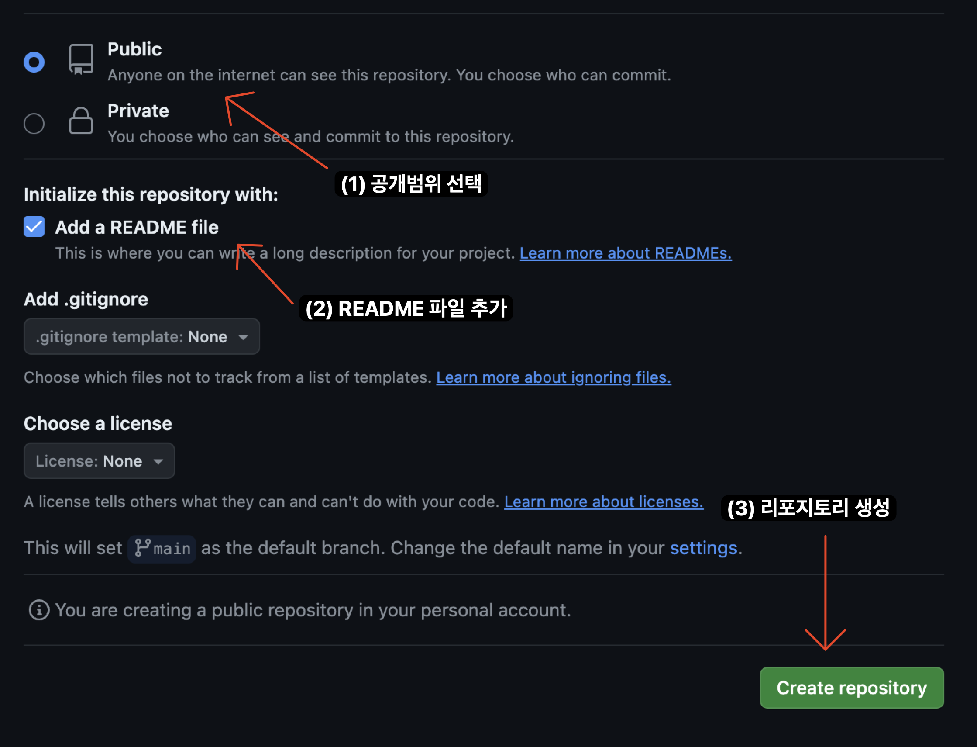Click the Private option label

coord(138,111)
